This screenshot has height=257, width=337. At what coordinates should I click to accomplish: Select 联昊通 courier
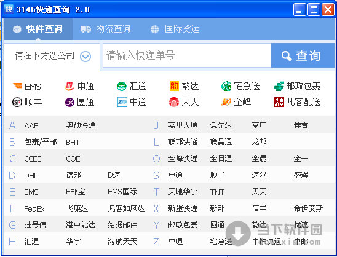tap(221, 142)
